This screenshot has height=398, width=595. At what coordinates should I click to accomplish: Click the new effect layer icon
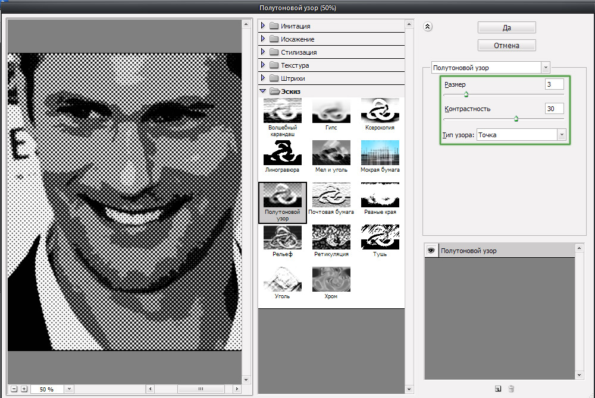pyautogui.click(x=497, y=389)
